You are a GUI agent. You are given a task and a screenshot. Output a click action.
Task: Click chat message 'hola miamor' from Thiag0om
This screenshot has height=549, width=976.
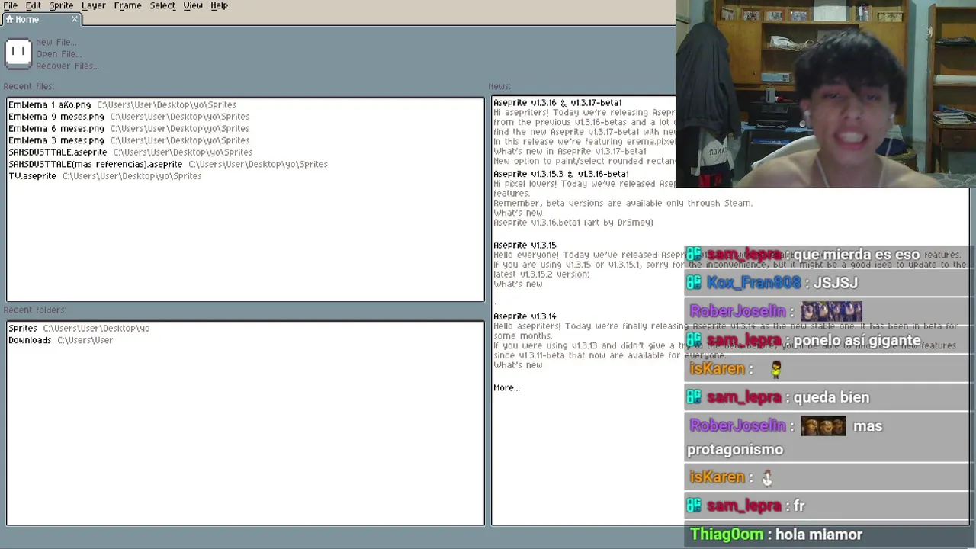(x=818, y=535)
